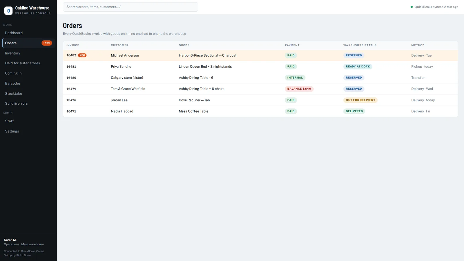464x261 pixels.
Task: Open the Dashboard page
Action: (x=28, y=33)
